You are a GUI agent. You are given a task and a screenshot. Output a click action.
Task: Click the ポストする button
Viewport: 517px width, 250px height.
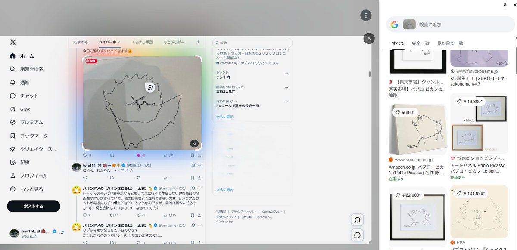pos(34,206)
